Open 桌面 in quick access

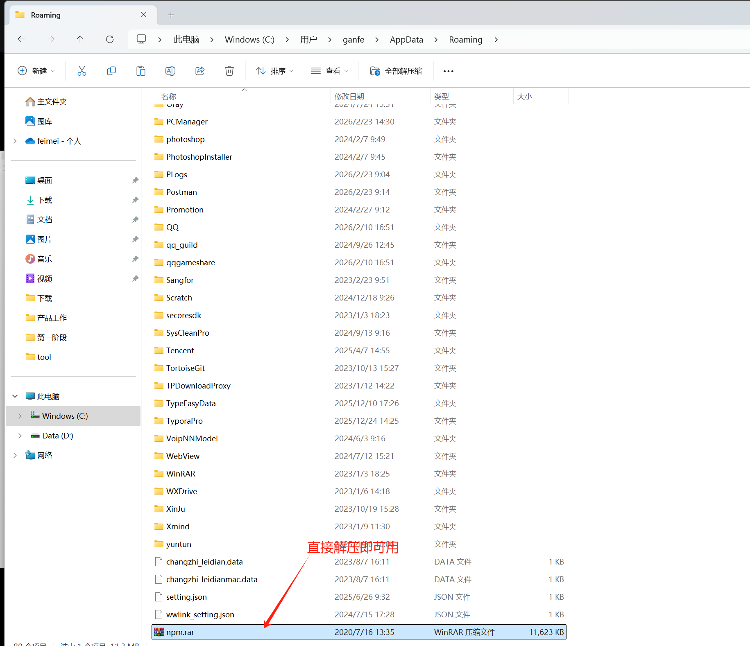tap(39, 180)
